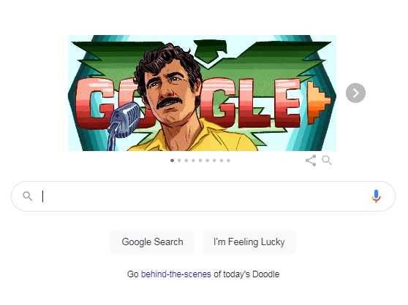Select the last slideshow dot
Image resolution: width=408 pixels, height=305 pixels.
pyautogui.click(x=228, y=161)
